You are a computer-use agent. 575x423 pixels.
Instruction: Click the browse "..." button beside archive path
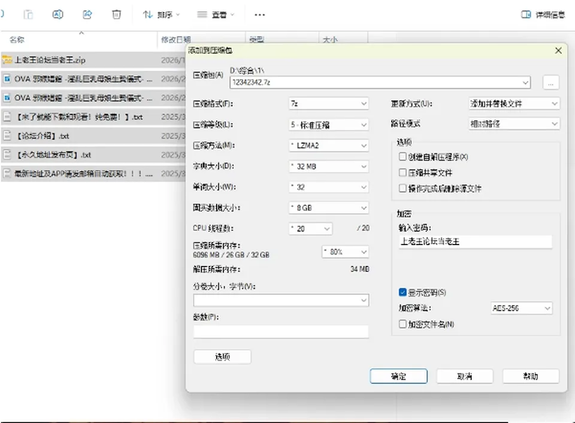click(551, 83)
